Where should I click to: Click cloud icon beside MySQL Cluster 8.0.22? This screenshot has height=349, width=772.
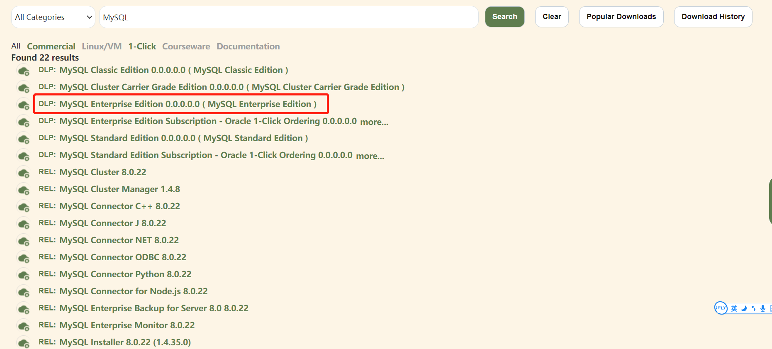click(24, 173)
